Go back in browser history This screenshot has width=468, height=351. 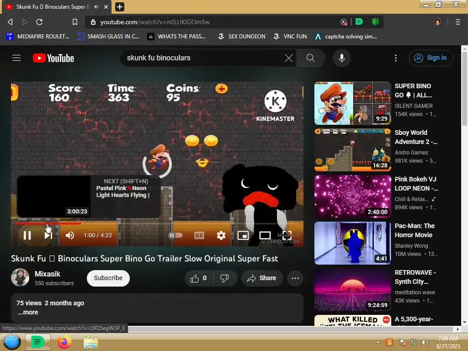click(x=10, y=22)
